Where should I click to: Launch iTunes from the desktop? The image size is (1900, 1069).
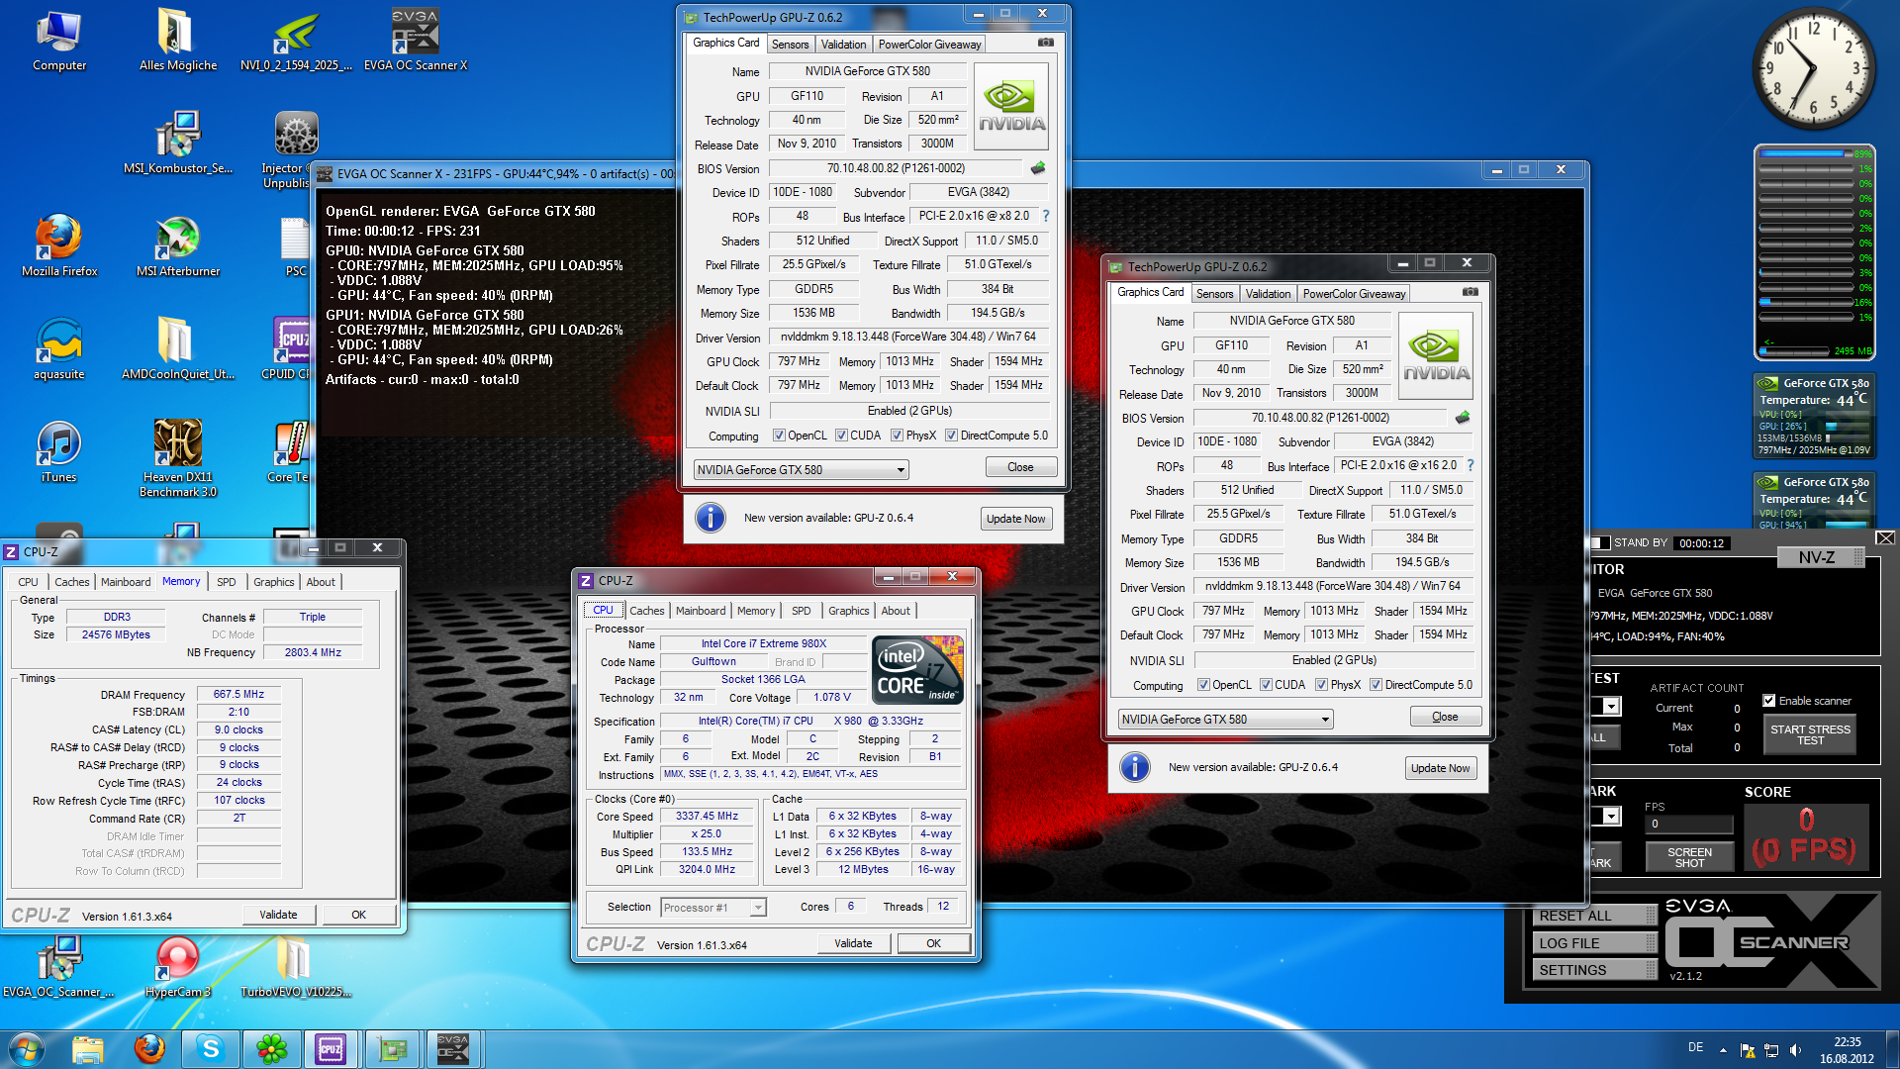tap(59, 453)
